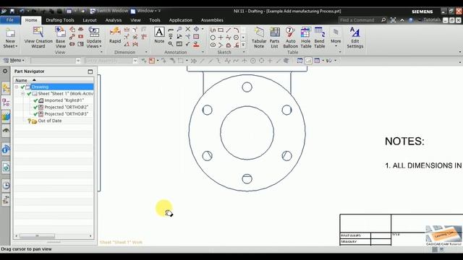Open the File tab
463x260 pixels.
coord(9,20)
